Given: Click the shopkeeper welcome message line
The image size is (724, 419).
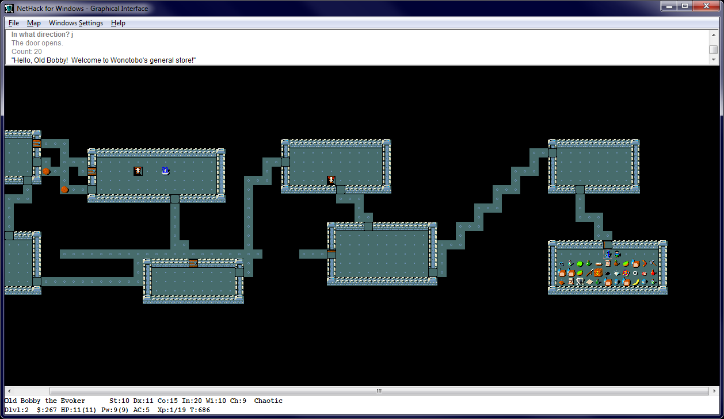Looking at the screenshot, I should [x=104, y=60].
